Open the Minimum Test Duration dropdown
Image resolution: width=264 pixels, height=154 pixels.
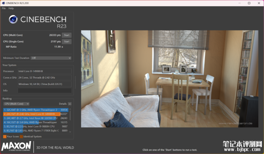click(51, 58)
